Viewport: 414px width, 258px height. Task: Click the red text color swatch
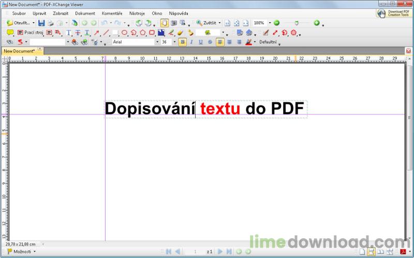point(249,42)
